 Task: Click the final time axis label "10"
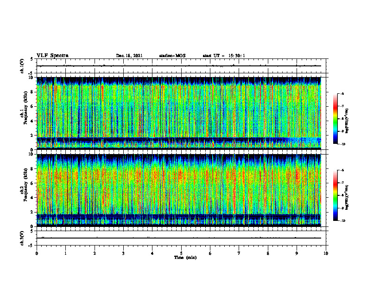[x=326, y=253]
